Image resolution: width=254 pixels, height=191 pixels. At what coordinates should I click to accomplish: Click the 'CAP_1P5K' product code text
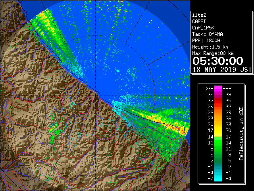click(x=203, y=28)
